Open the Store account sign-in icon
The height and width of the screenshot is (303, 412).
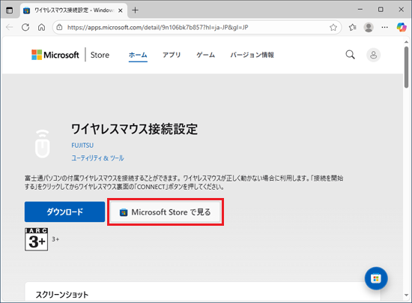pyautogui.click(x=373, y=55)
